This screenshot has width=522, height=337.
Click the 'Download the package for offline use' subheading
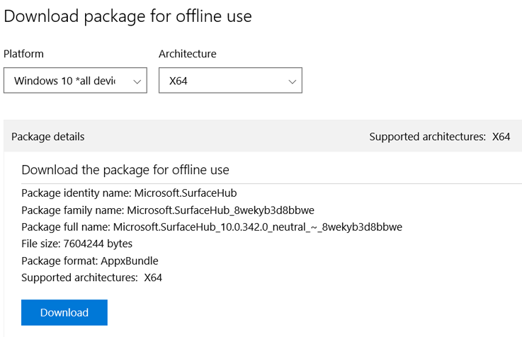coord(125,170)
